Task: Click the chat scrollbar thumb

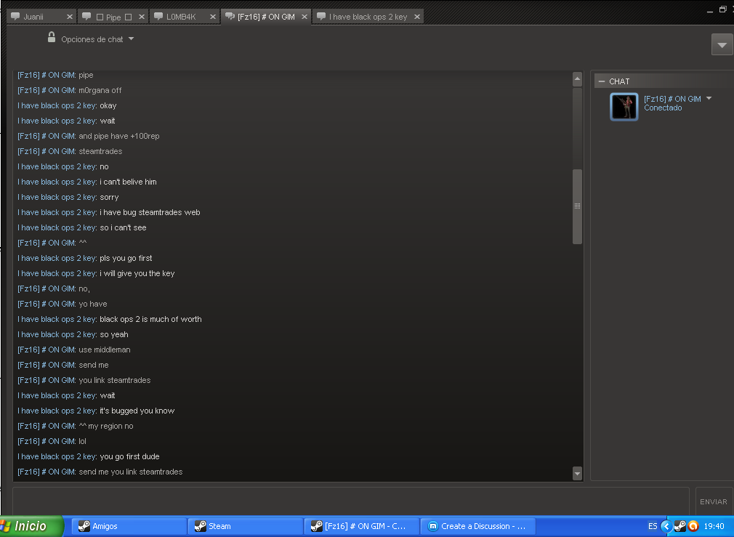Action: (577, 206)
